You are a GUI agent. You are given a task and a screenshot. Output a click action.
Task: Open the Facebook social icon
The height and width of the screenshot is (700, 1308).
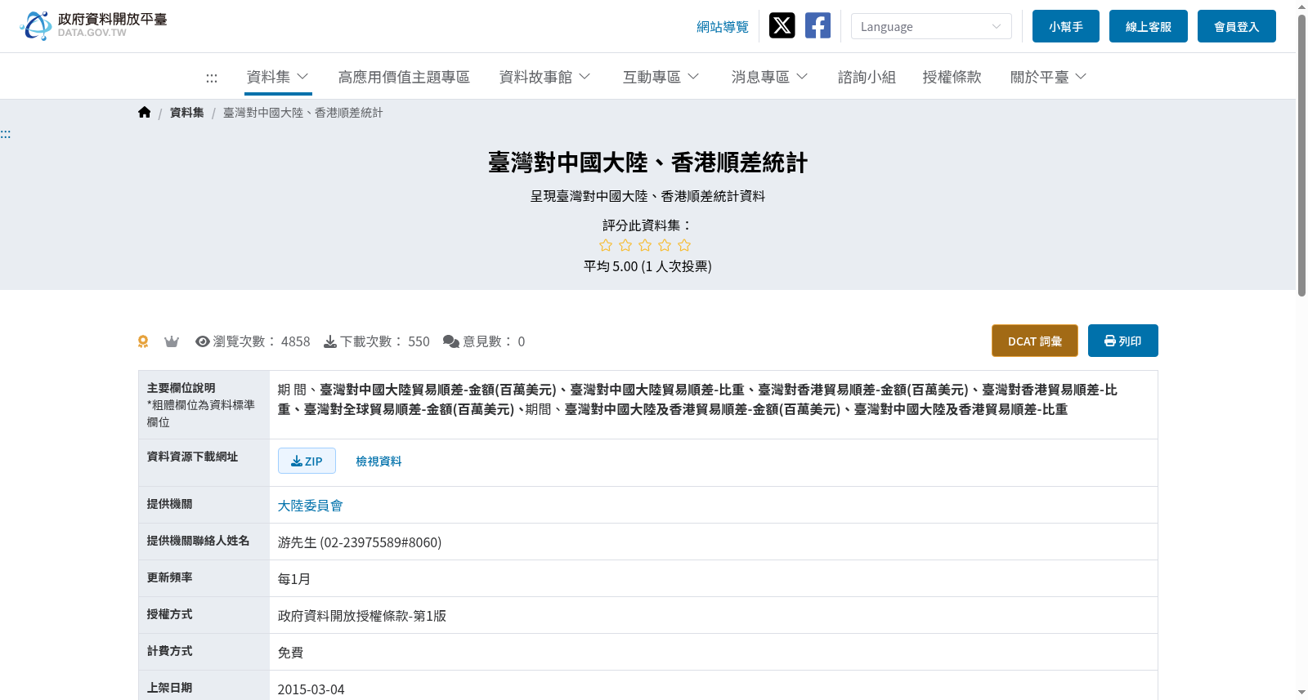(817, 25)
